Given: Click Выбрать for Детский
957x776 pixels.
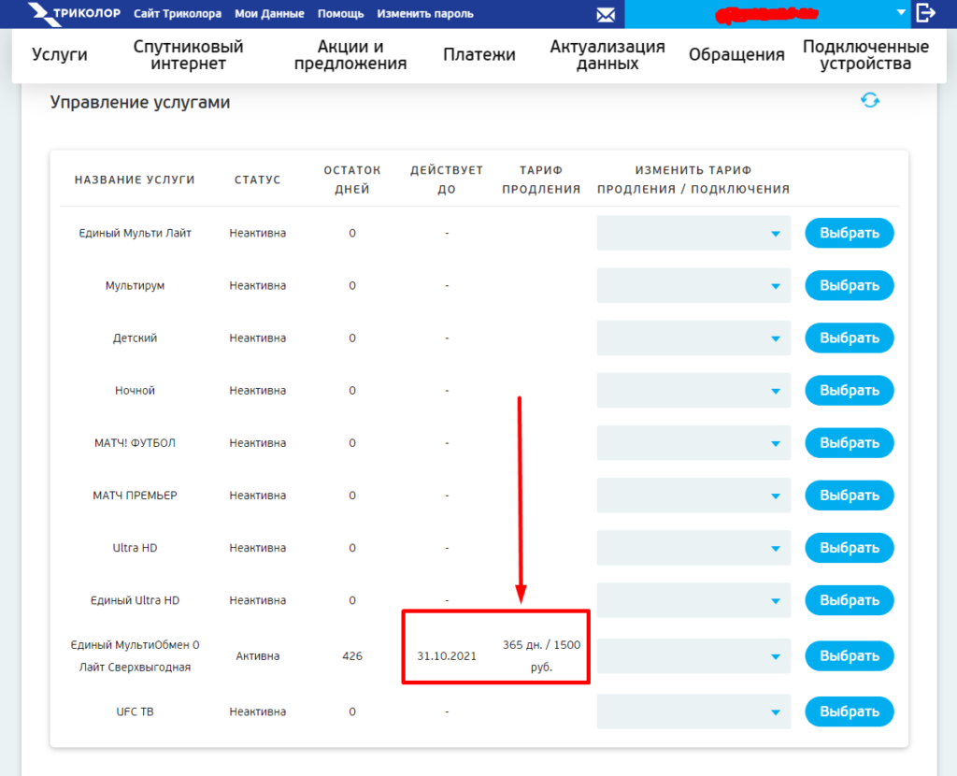Looking at the screenshot, I should point(849,338).
